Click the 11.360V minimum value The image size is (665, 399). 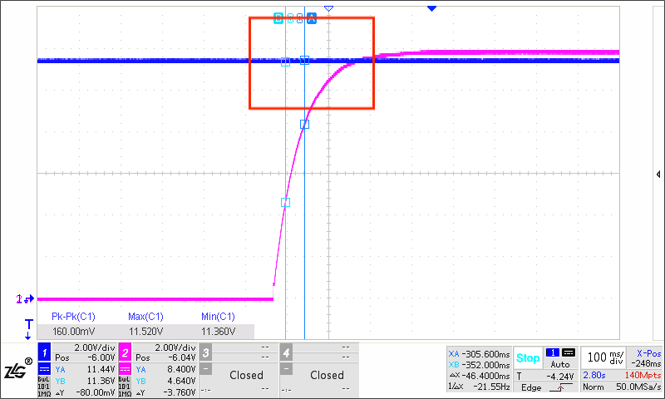218,332
